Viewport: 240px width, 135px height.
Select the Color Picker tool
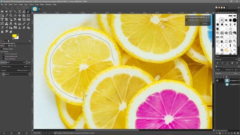(x=6, y=15)
